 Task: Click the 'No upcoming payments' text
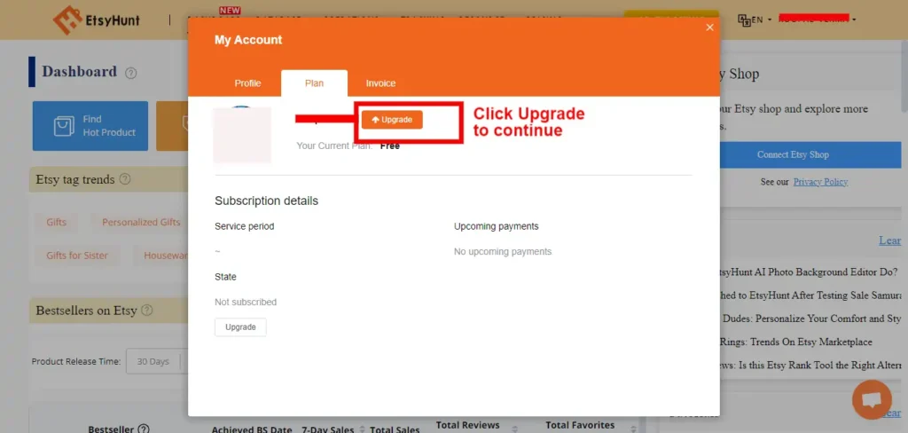[503, 252]
